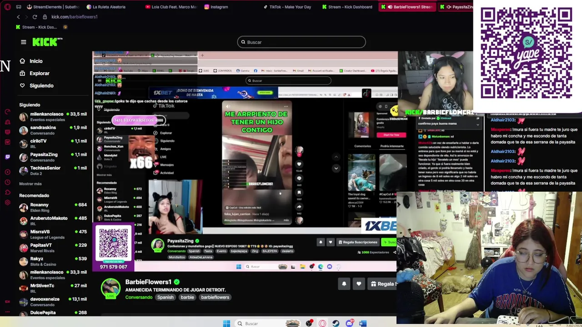This screenshot has width=582, height=327.
Task: Open Explorar in Kick sidebar
Action: coord(35,73)
